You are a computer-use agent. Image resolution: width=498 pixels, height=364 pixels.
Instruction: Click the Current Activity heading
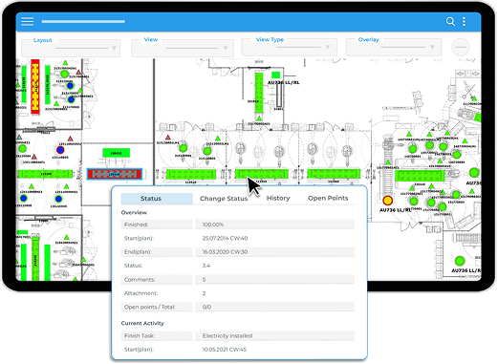[142, 323]
